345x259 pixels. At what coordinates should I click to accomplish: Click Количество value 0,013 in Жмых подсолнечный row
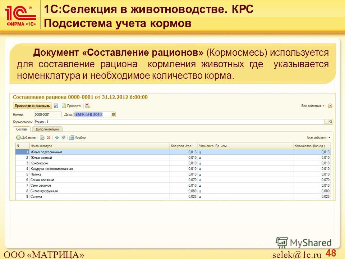click(312, 152)
